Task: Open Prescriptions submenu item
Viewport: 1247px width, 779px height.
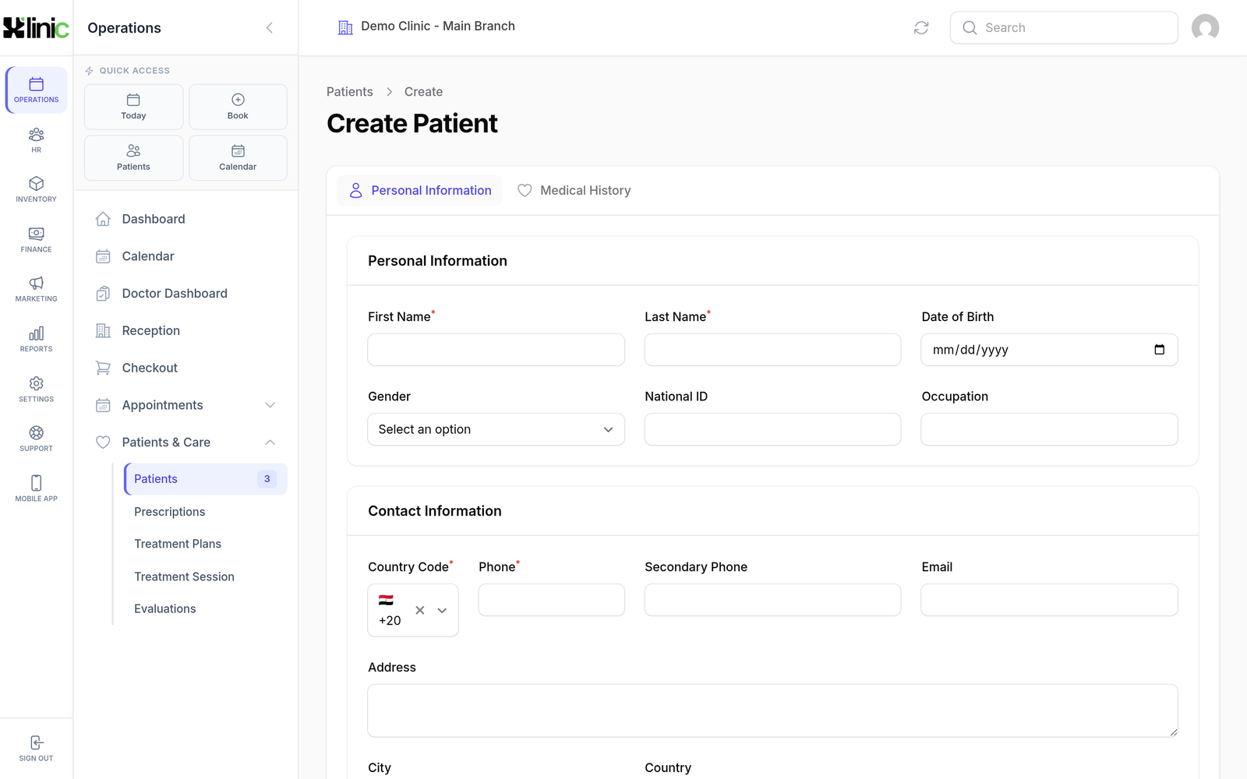Action: [206, 512]
